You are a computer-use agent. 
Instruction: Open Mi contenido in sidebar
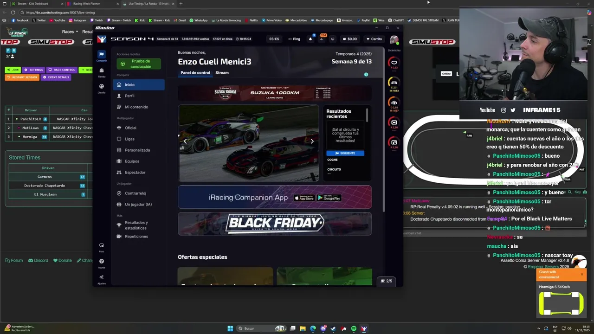click(139, 107)
